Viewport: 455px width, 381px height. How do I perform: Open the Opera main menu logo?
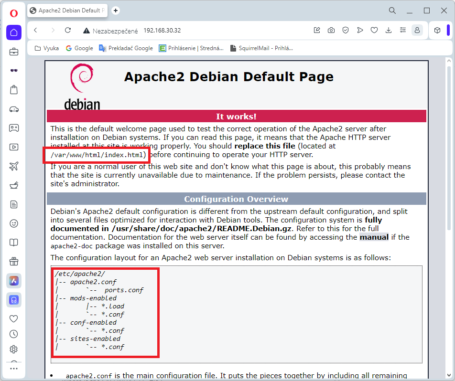pyautogui.click(x=14, y=13)
